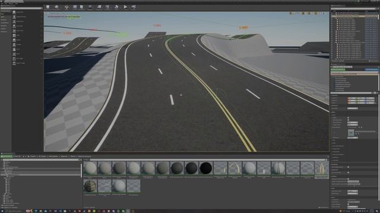
Task: Click the Scale Z value field
Action: [x=370, y=103]
